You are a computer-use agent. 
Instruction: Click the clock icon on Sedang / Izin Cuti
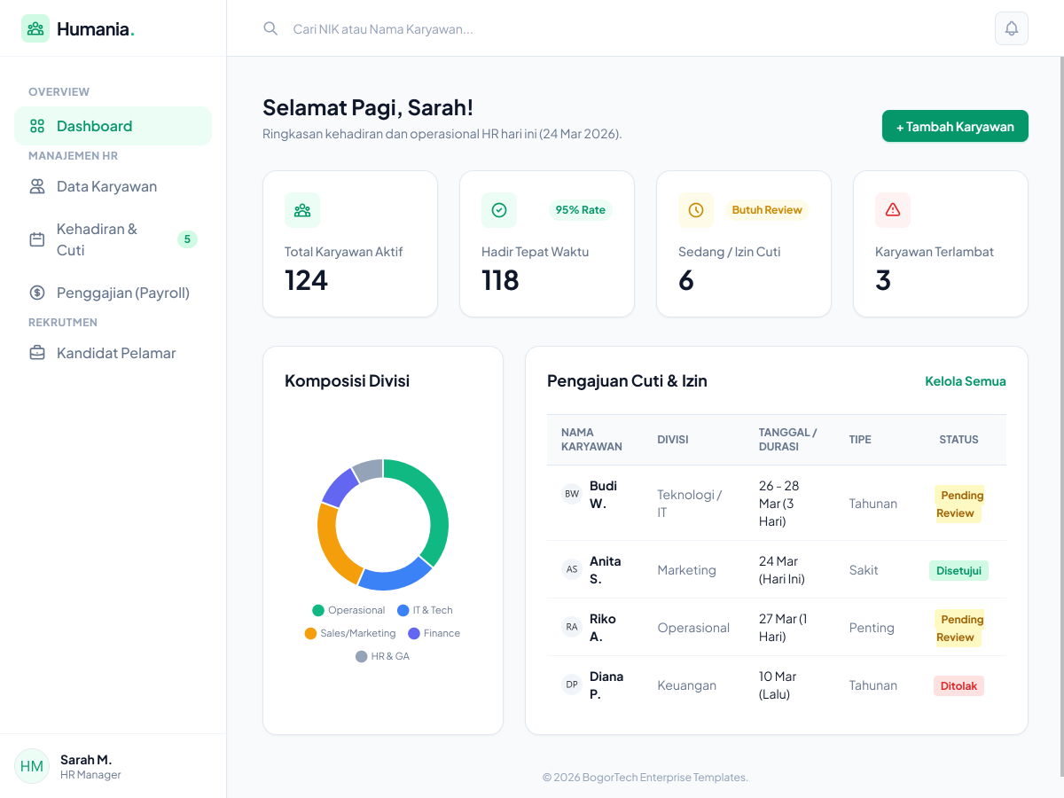(x=696, y=210)
